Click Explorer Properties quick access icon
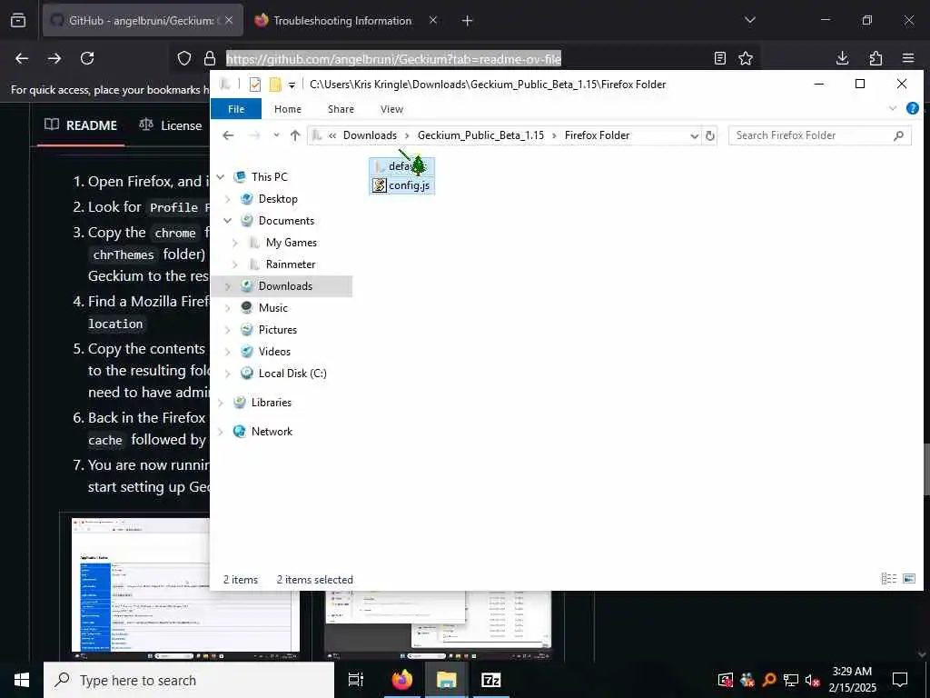The image size is (930, 698). coord(255,85)
